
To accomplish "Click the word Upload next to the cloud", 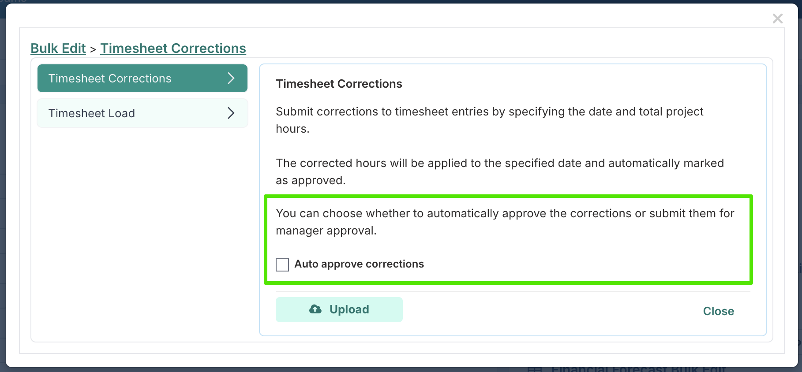I will click(x=349, y=309).
